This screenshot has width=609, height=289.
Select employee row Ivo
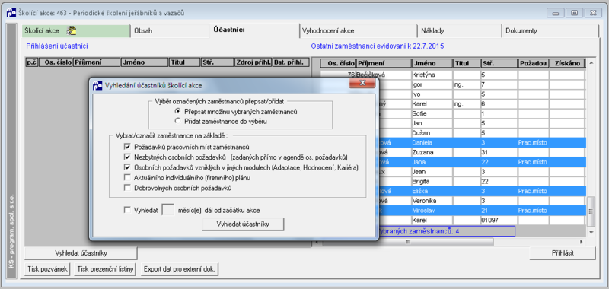(452, 94)
